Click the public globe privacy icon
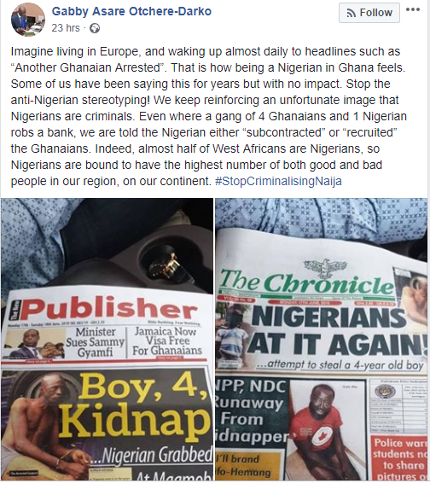Image resolution: width=430 pixels, height=483 pixels. pyautogui.click(x=95, y=28)
